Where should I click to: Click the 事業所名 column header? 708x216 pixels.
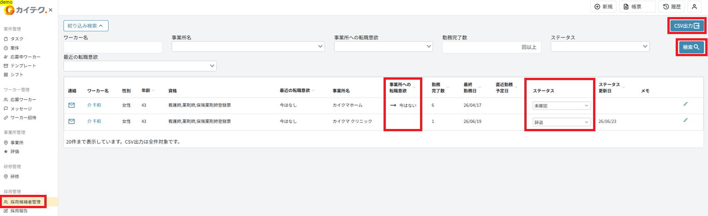point(341,91)
